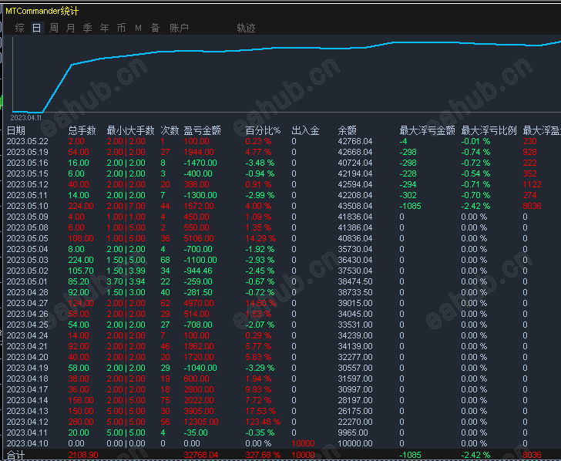561x461 pixels.
Task: Switch to the 年 yearly tab
Action: tap(104, 28)
